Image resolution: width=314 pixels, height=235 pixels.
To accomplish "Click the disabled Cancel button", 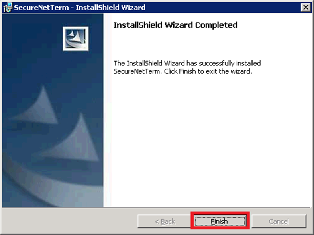I will pyautogui.click(x=279, y=221).
